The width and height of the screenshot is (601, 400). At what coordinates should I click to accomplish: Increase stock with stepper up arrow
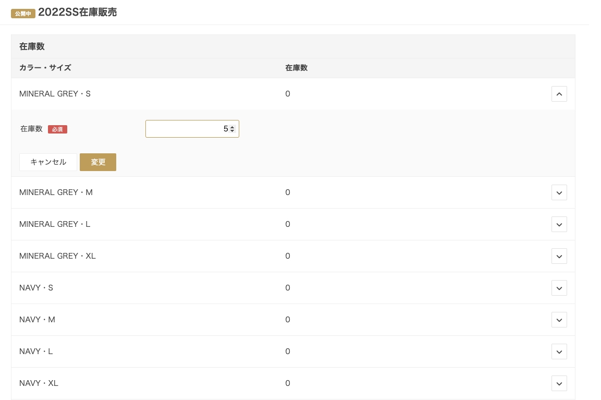click(x=232, y=127)
